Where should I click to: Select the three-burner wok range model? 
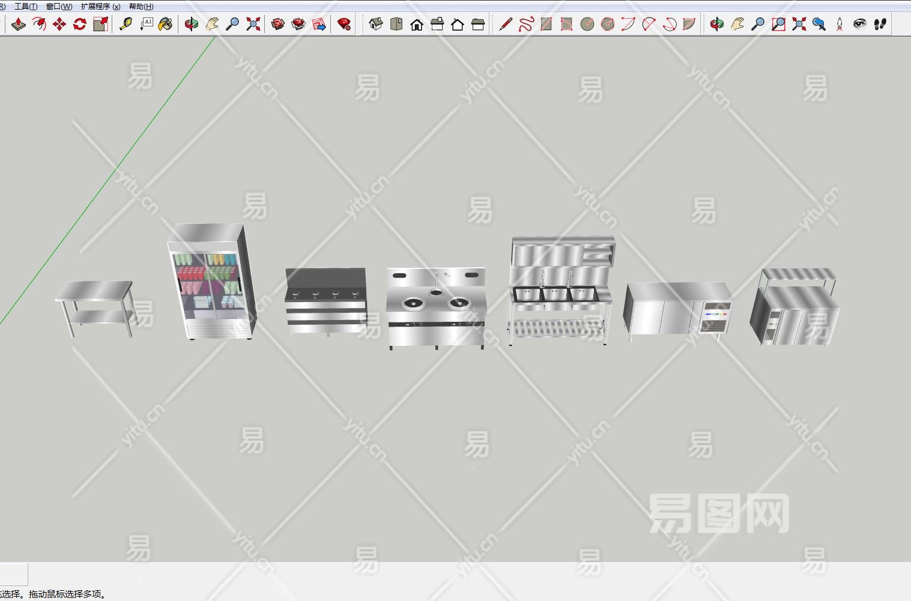(x=436, y=308)
